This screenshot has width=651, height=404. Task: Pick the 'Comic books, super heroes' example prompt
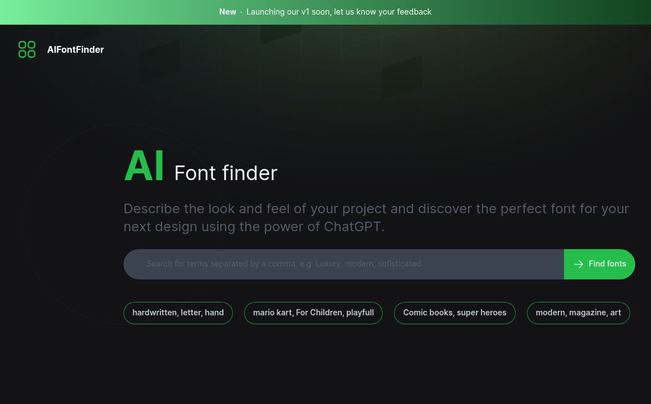point(455,313)
